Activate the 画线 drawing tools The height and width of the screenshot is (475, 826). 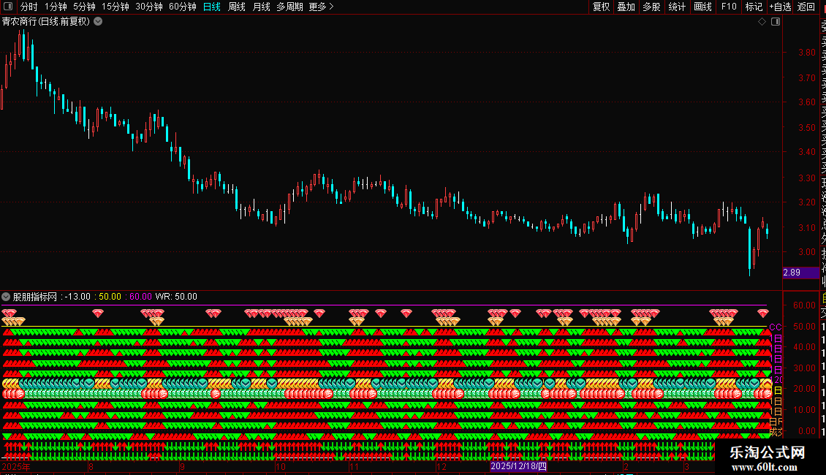[x=702, y=7]
